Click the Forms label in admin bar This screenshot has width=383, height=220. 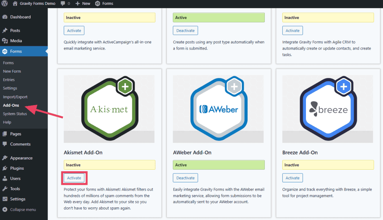(108, 3)
